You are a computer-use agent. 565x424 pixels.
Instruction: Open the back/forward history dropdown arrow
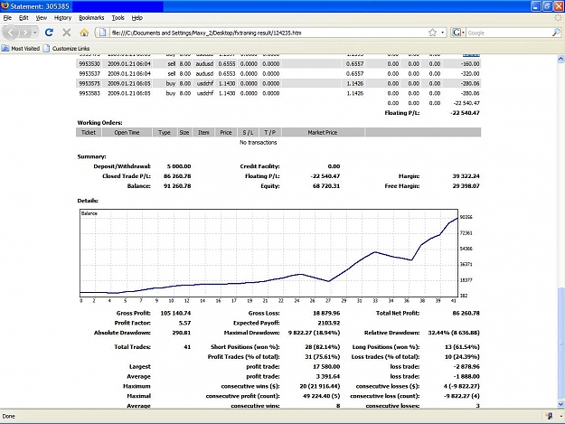[x=35, y=33]
